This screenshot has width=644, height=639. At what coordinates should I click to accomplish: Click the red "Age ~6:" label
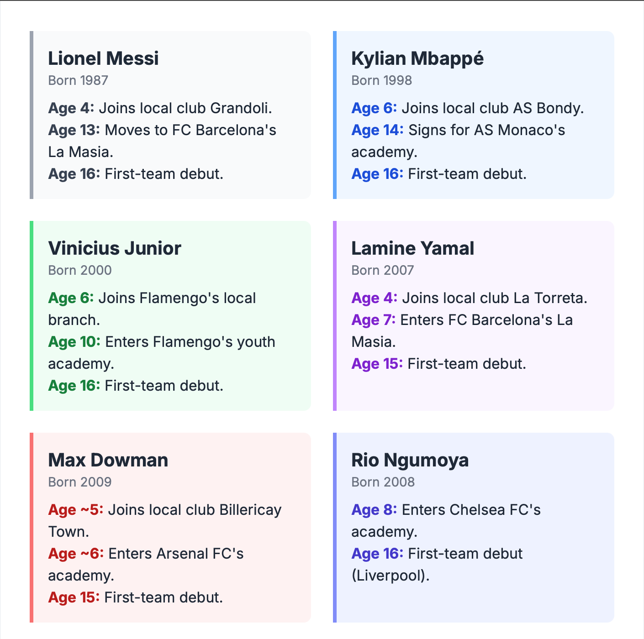coord(76,554)
